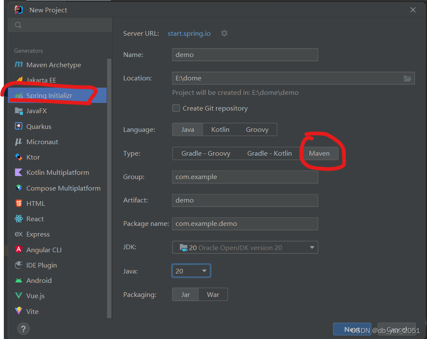This screenshot has width=427, height=339.
Task: Select the Vite generator
Action: [x=57, y=311]
